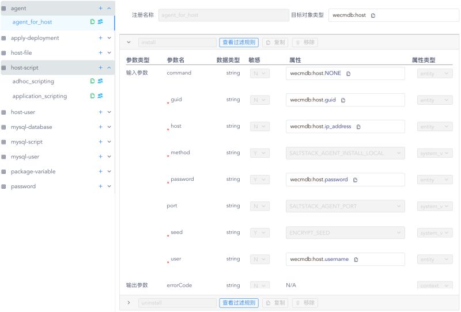Click icon beside wecmdb:host.NONE
The width and height of the screenshot is (461, 312).
tap(349, 74)
